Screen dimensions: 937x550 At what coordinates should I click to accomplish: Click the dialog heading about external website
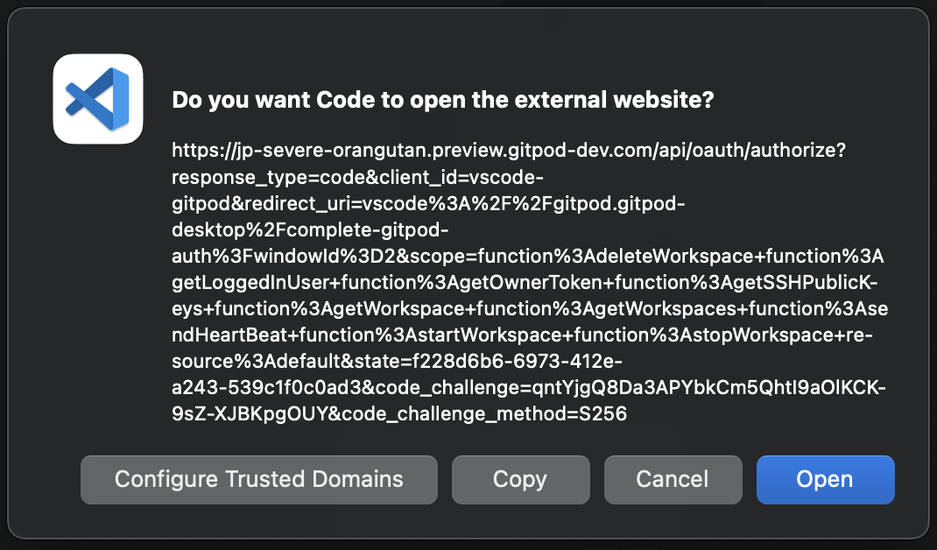pos(443,100)
